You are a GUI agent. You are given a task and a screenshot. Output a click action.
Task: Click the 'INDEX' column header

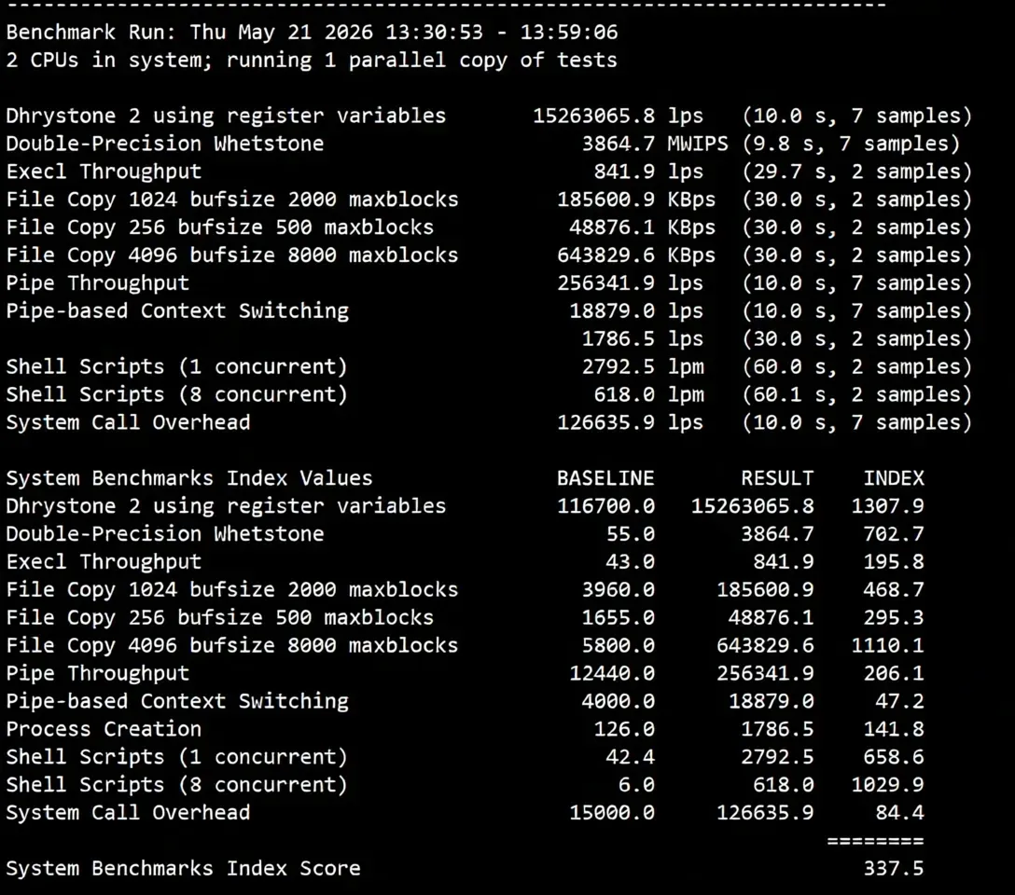(x=894, y=477)
